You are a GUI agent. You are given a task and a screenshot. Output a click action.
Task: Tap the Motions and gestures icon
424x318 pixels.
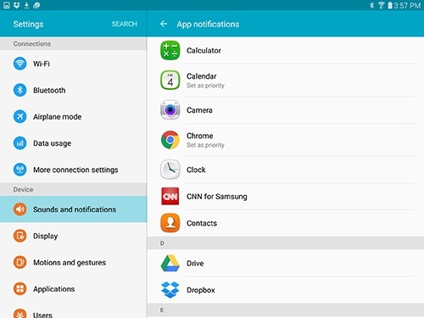[x=20, y=262]
